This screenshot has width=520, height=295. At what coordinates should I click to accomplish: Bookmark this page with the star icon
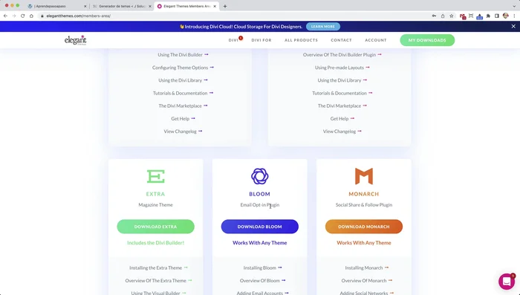(x=452, y=16)
